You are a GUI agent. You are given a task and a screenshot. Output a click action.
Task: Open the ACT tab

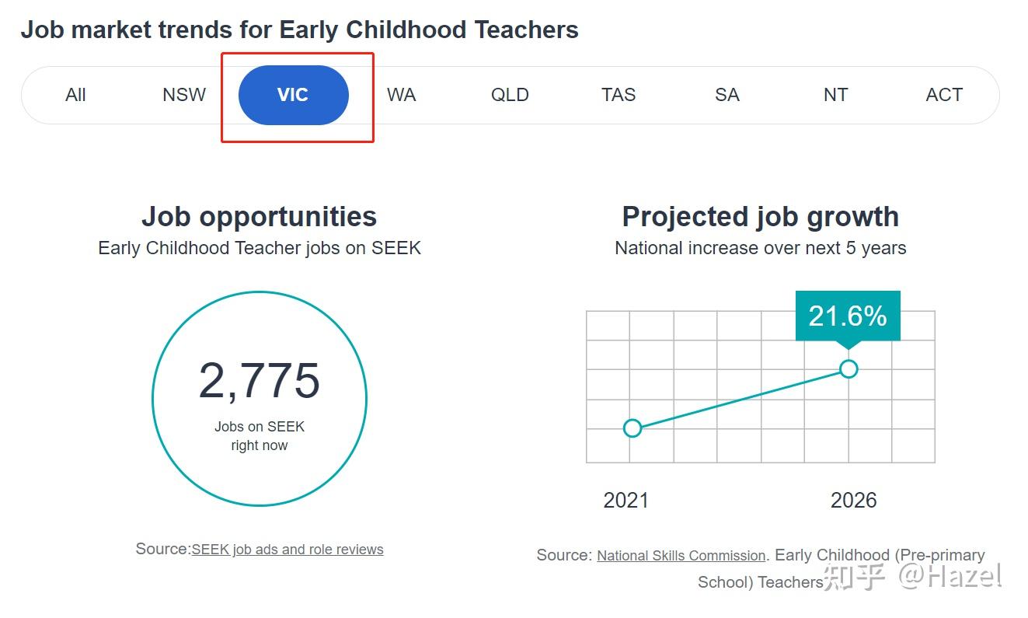click(944, 95)
